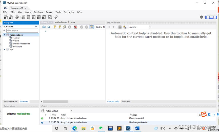219x132 pixels.
Task: Stop query execution icon
Action: point(70,27)
